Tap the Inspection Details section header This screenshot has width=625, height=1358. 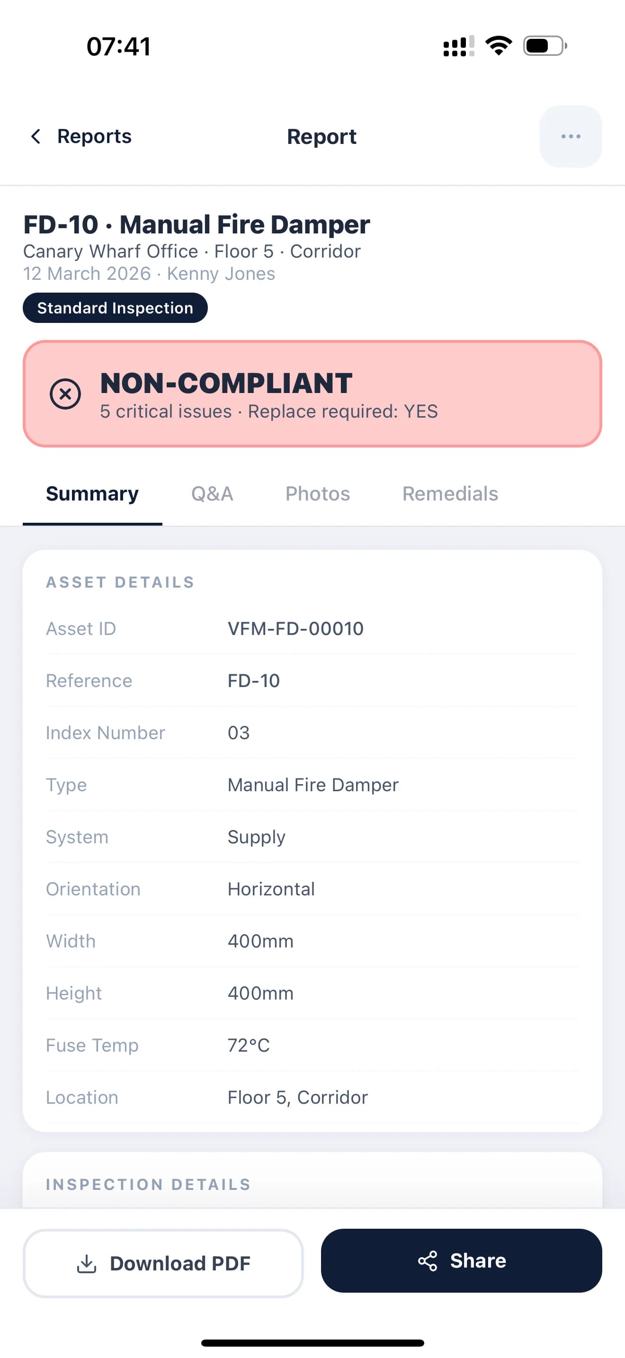(148, 1184)
